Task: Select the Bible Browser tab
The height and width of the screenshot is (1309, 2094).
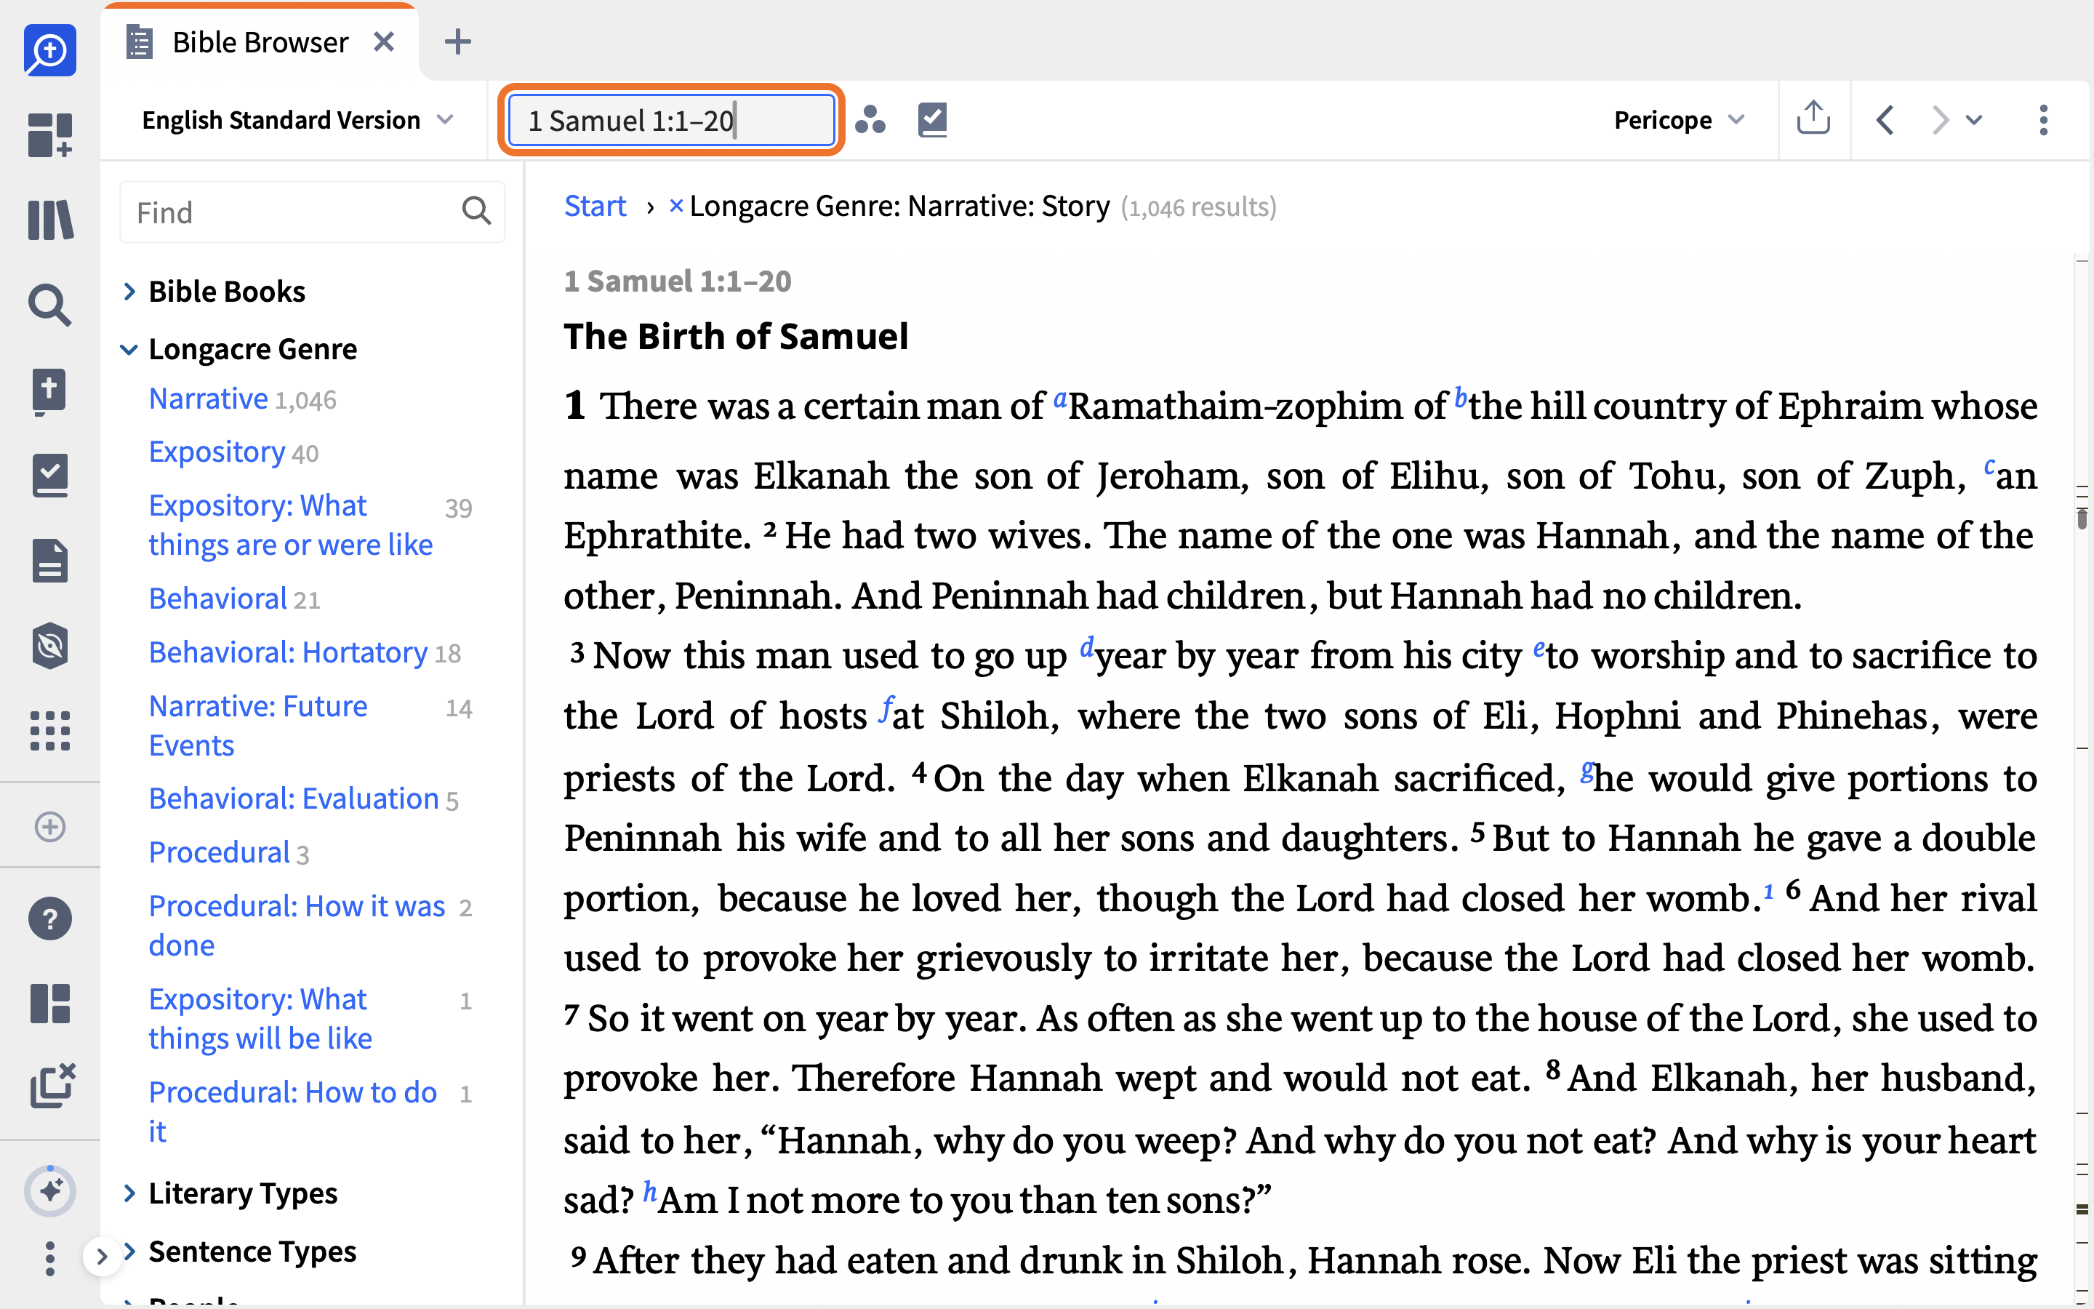Action: pyautogui.click(x=260, y=41)
